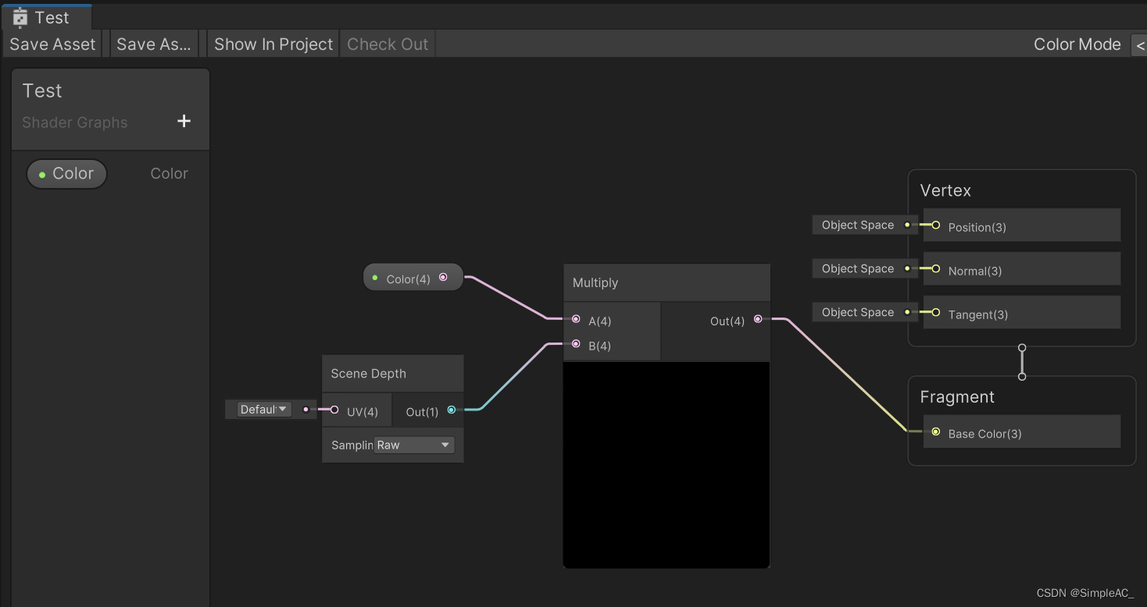The width and height of the screenshot is (1147, 607).
Task: Click the Color type label in blackboard
Action: point(169,174)
